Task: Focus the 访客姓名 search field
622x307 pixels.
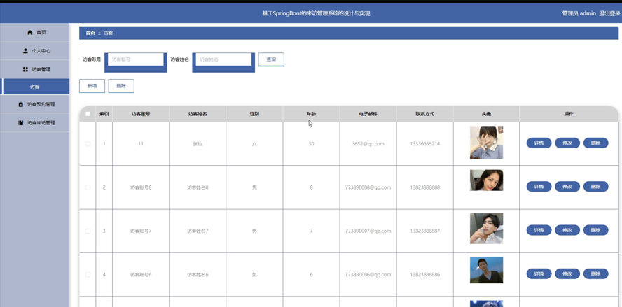Action: [223, 59]
